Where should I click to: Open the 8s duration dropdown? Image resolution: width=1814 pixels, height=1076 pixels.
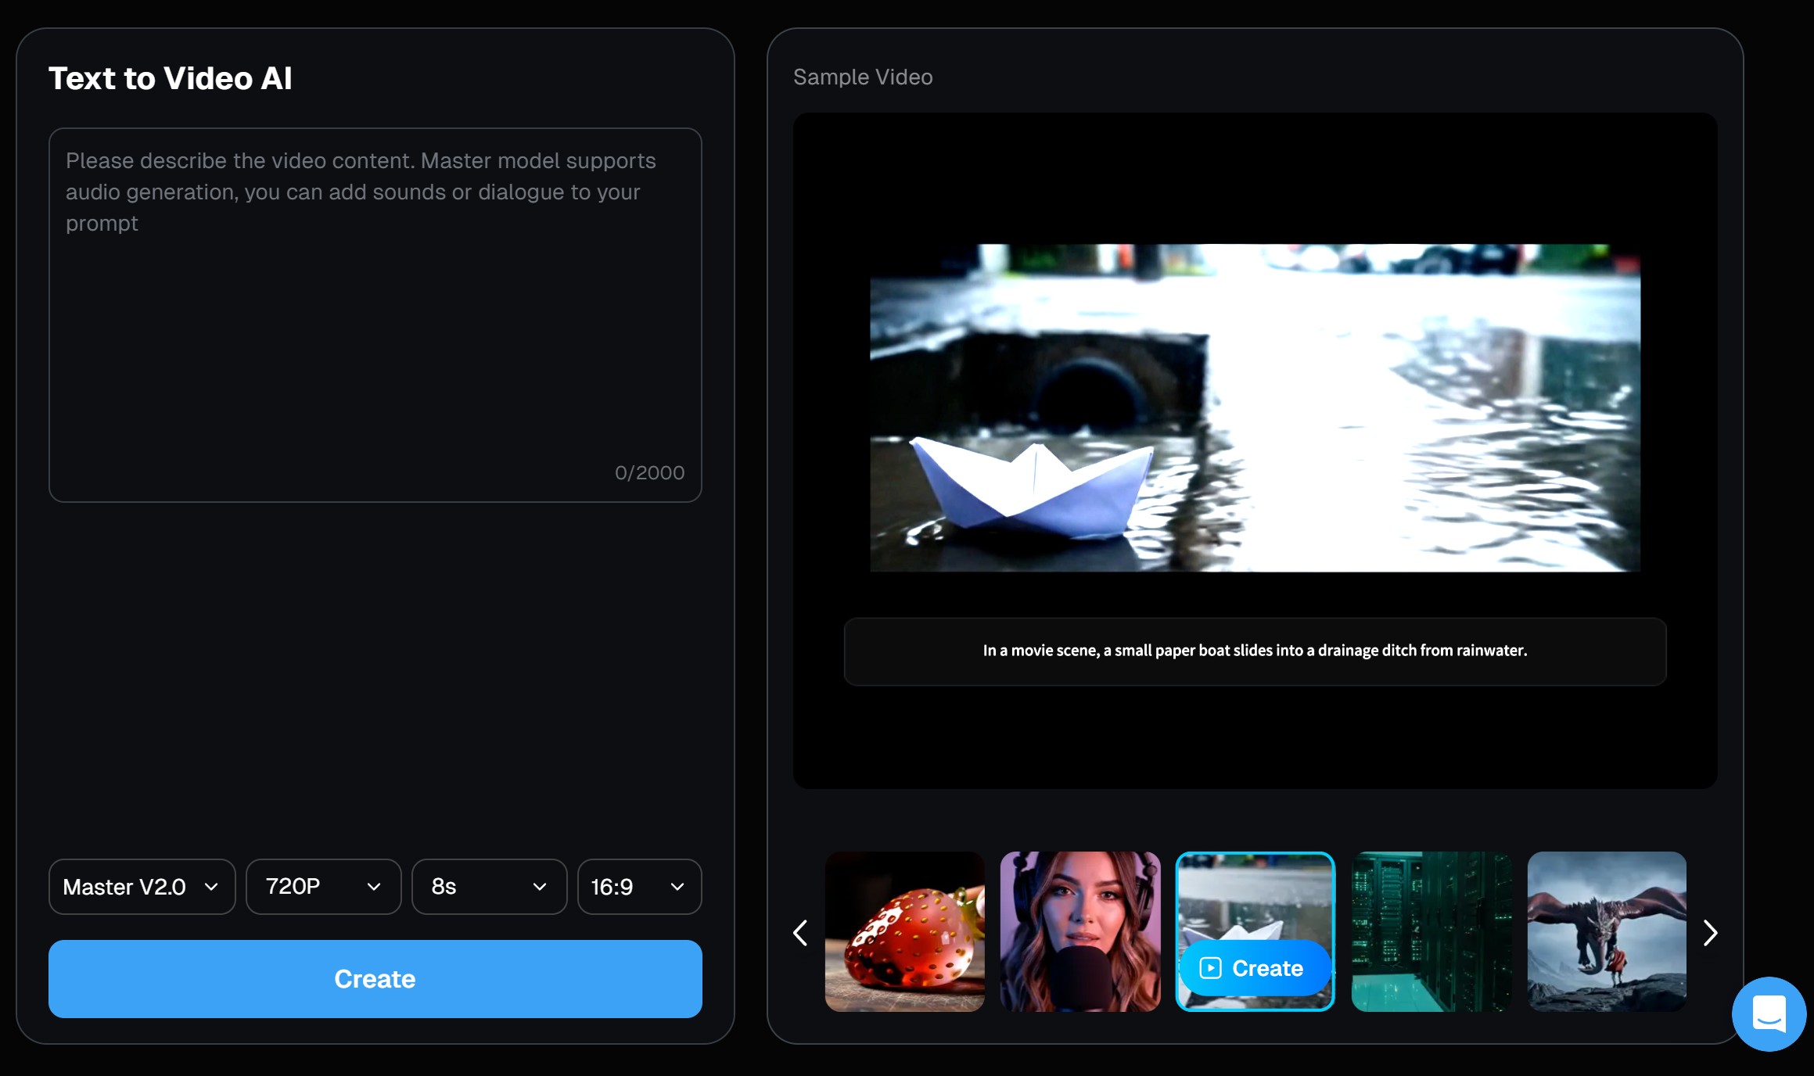[x=489, y=886]
